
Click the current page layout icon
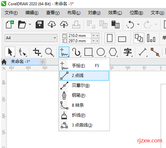[x=151, y=38]
